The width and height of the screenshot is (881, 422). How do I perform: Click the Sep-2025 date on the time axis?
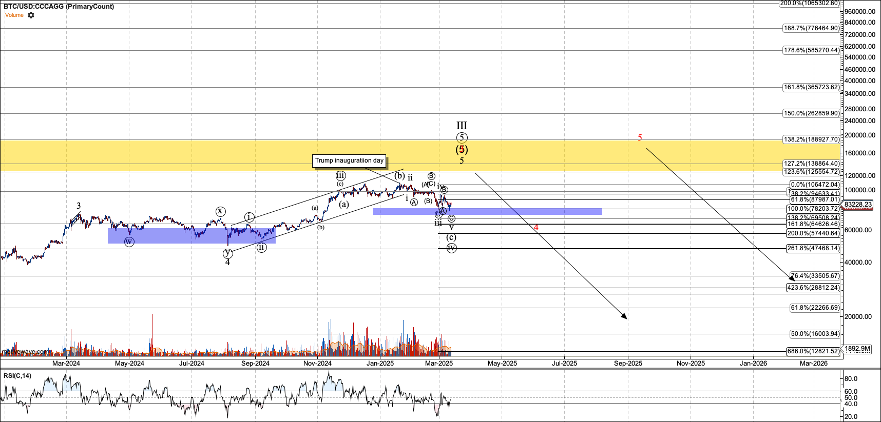pyautogui.click(x=628, y=363)
